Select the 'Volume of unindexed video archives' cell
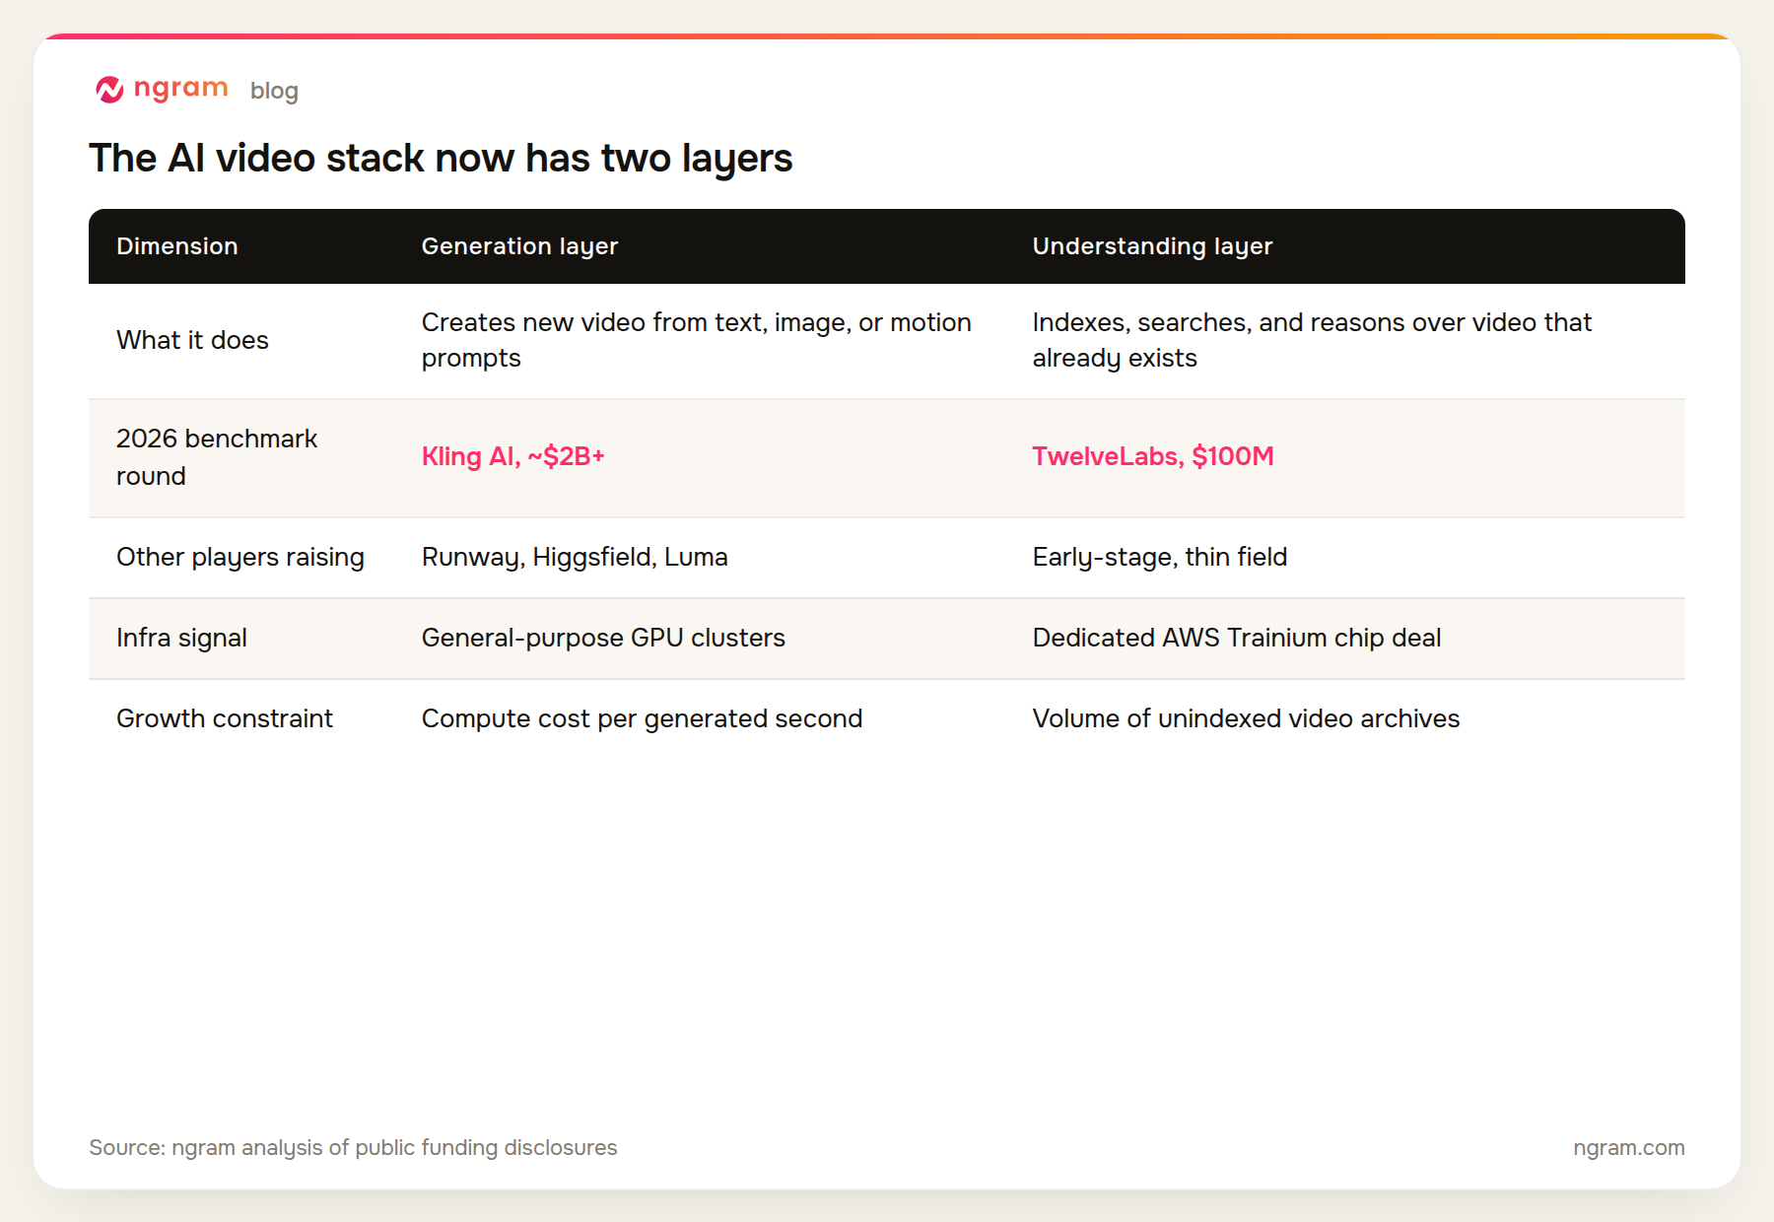 click(x=1246, y=718)
